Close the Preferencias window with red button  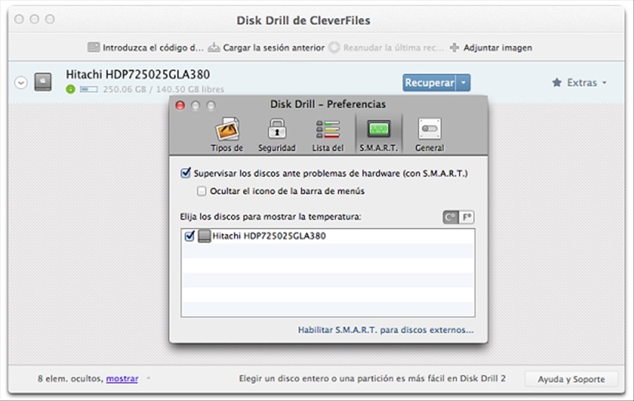tap(180, 105)
